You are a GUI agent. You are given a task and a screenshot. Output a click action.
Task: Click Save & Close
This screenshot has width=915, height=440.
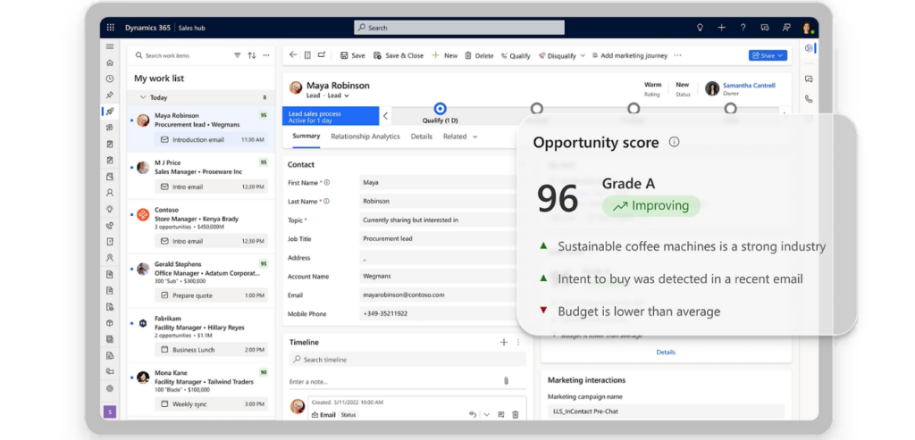[399, 55]
